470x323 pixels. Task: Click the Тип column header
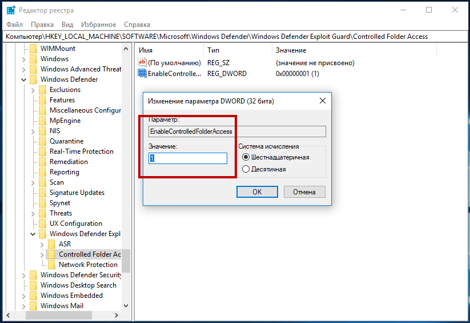pyautogui.click(x=238, y=50)
